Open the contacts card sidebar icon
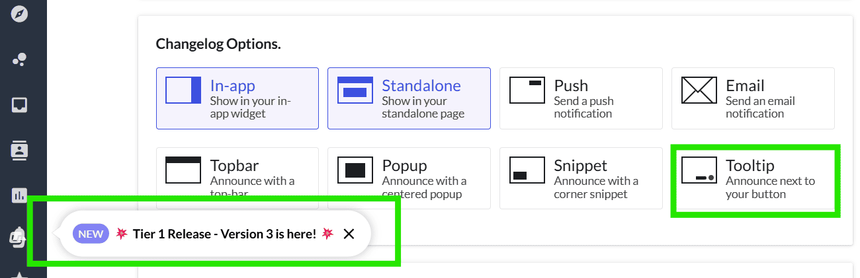The width and height of the screenshot is (860, 278). coord(19,151)
